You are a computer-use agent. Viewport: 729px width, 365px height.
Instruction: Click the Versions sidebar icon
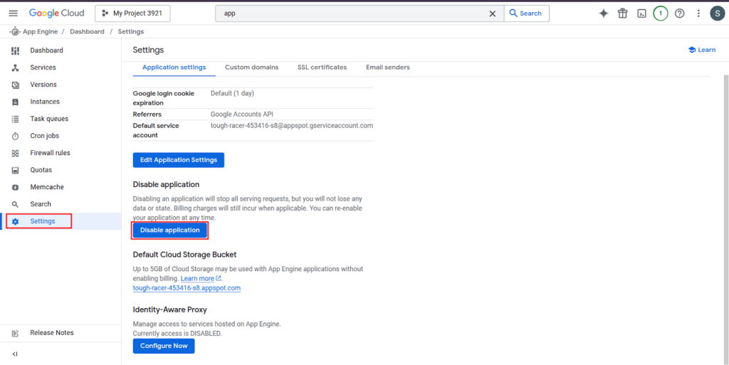point(16,85)
